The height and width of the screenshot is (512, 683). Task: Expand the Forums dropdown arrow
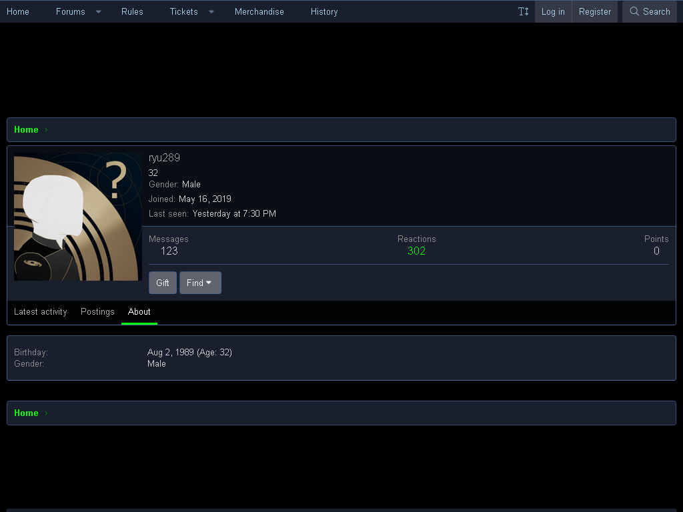99,12
